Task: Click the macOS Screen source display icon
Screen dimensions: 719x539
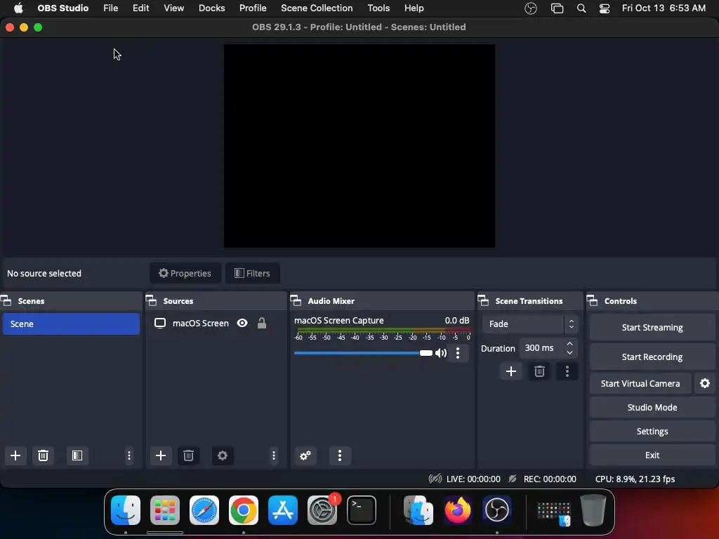Action: tap(160, 323)
